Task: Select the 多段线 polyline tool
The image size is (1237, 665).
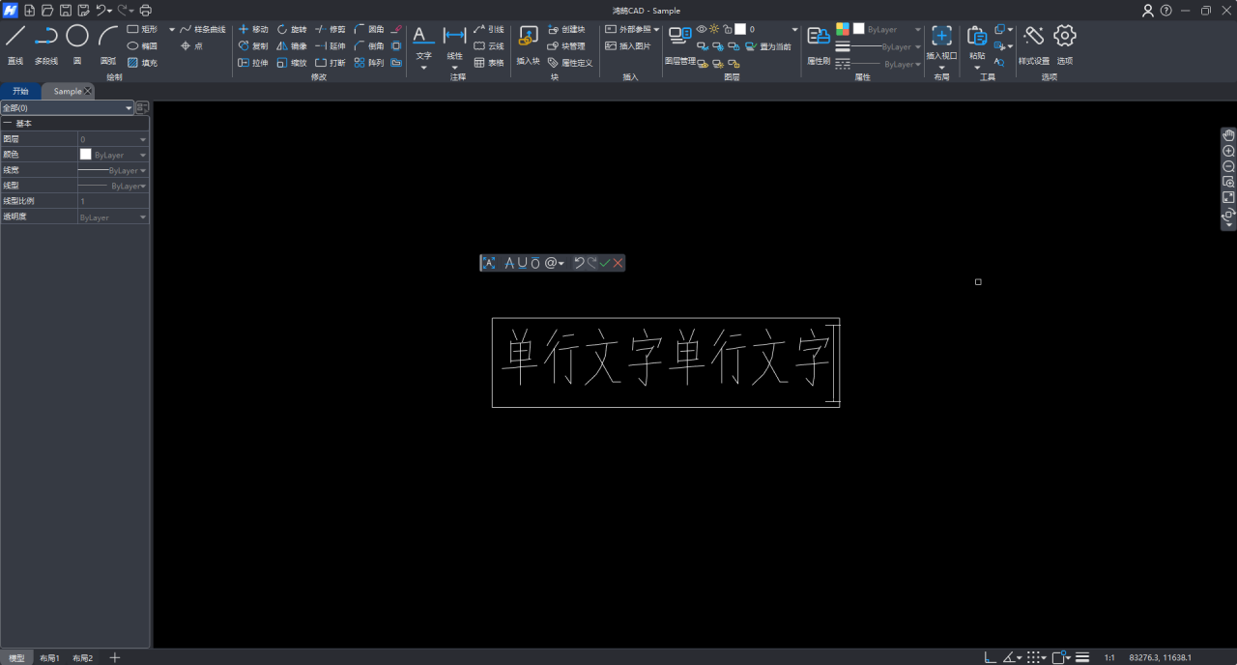Action: point(46,43)
